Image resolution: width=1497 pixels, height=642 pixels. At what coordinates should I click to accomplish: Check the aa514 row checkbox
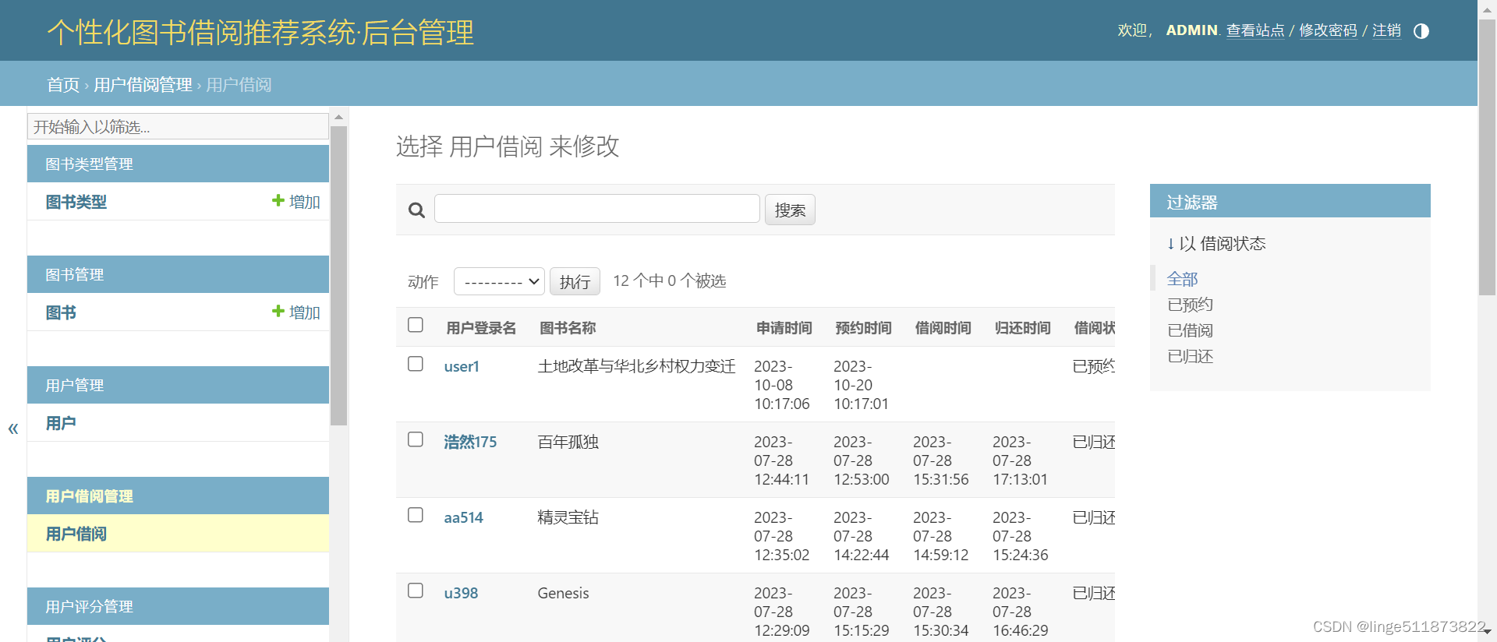coord(416,515)
